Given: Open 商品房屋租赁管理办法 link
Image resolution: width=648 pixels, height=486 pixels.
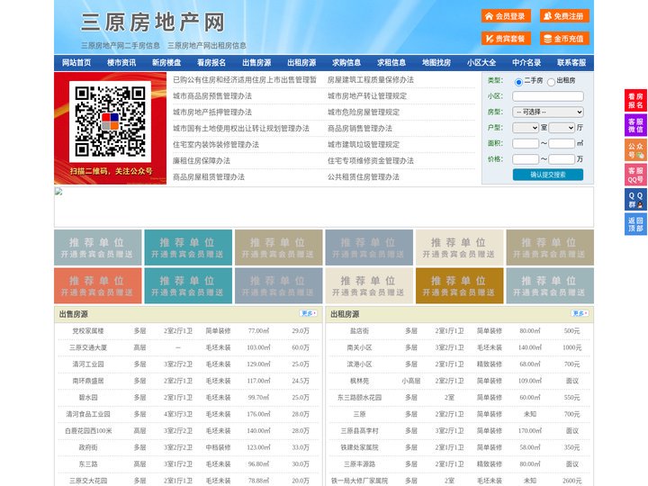Looking at the screenshot, I should [209, 177].
